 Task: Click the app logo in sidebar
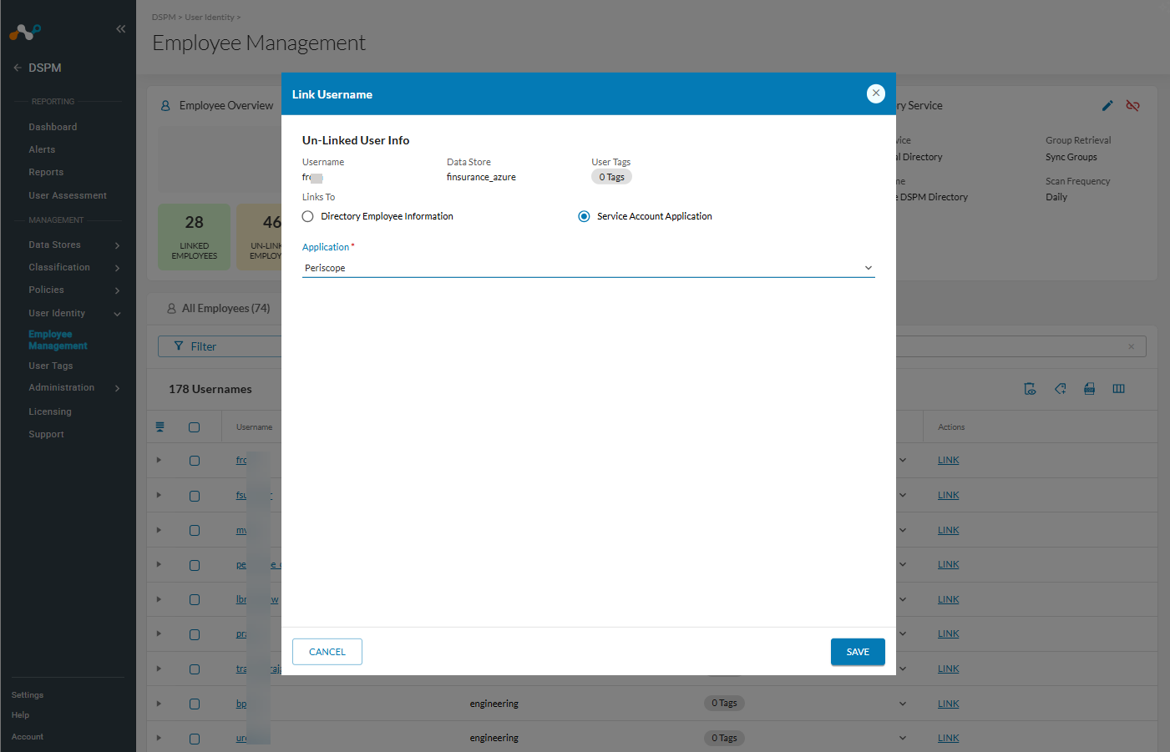click(25, 32)
